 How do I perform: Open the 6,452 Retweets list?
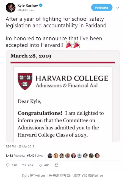(15, 156)
